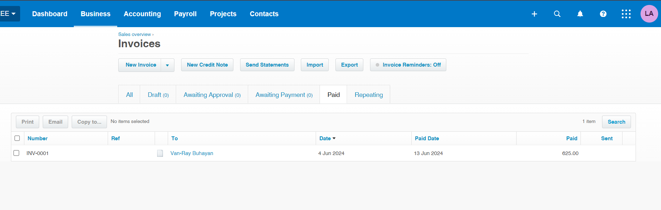The image size is (661, 210).
Task: Switch to the Repeating tab
Action: (369, 94)
